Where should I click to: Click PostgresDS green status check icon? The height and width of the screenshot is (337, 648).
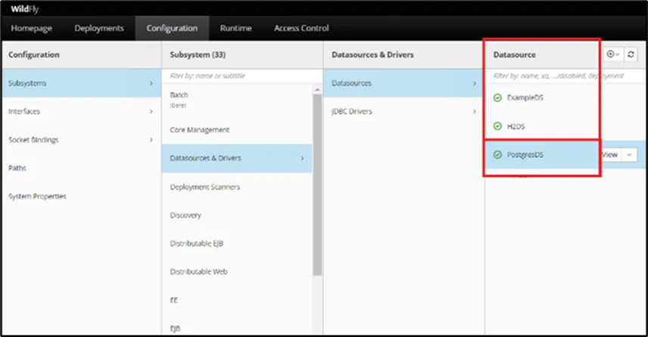click(497, 155)
